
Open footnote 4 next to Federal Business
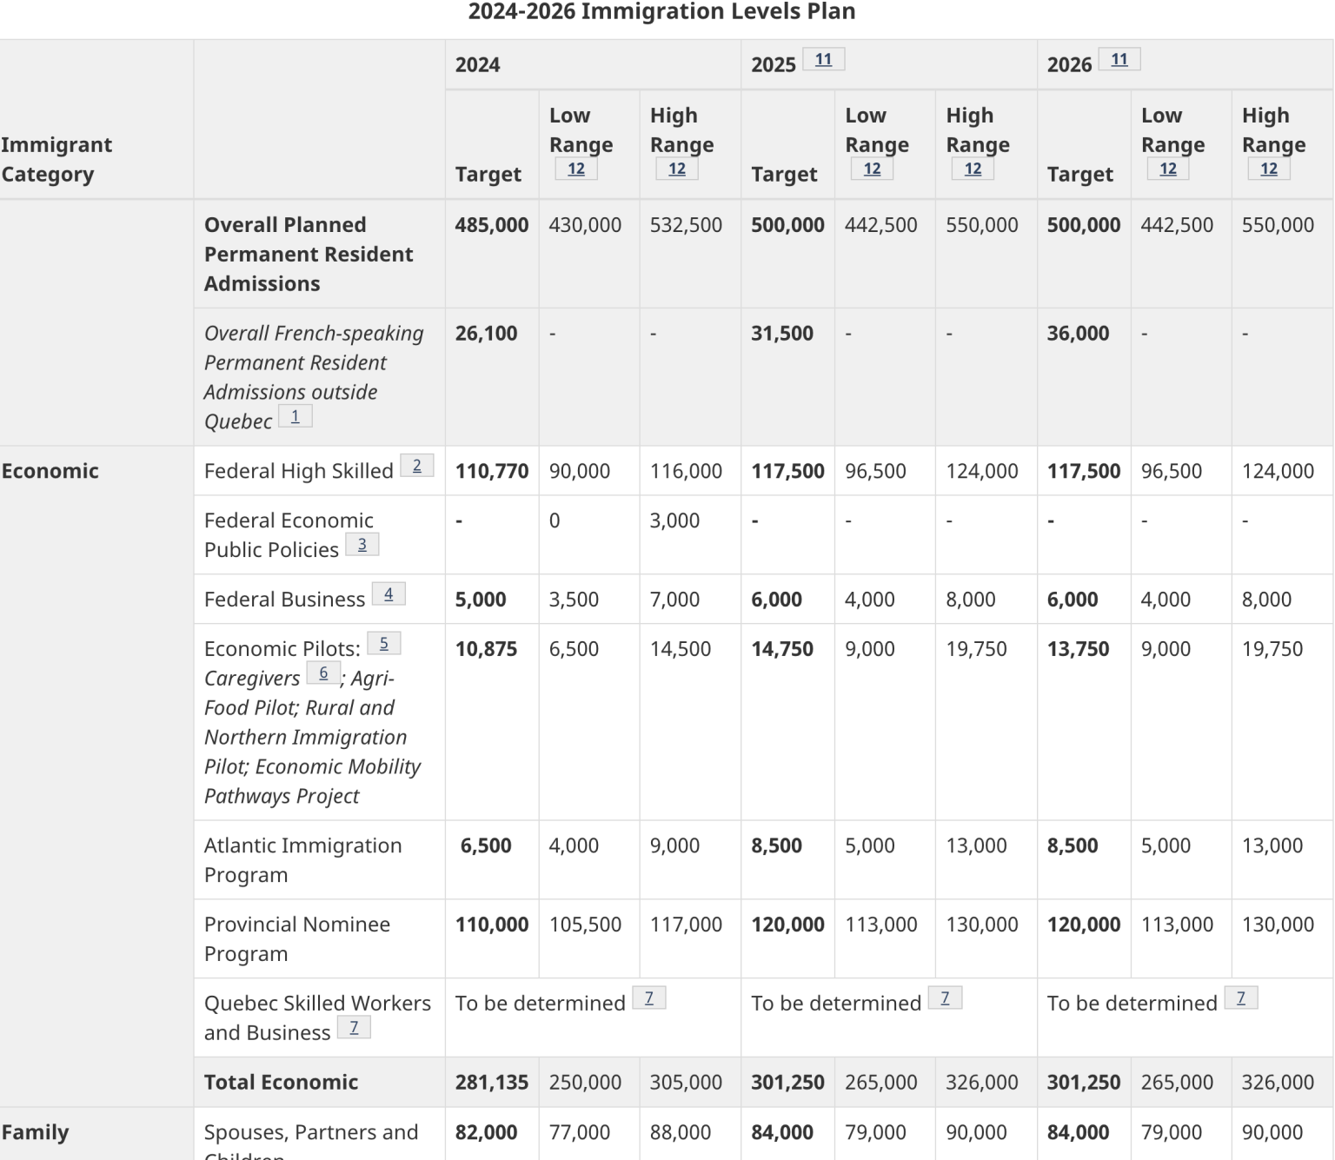click(x=389, y=593)
